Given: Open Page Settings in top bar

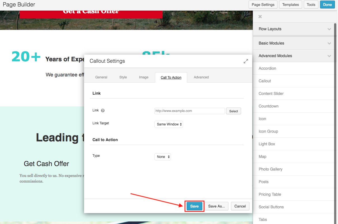Looking at the screenshot, I should coord(263,4).
